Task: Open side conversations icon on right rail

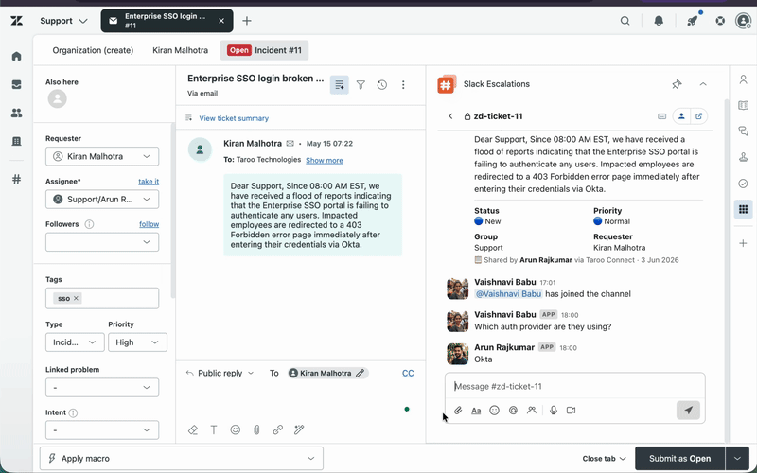Action: coord(743,131)
